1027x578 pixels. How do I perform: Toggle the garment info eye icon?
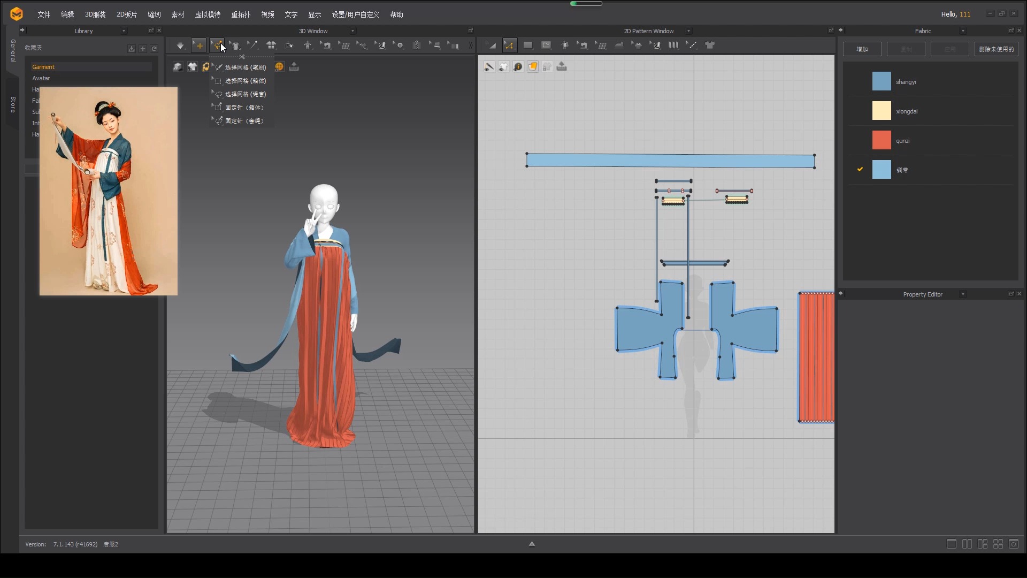518,66
